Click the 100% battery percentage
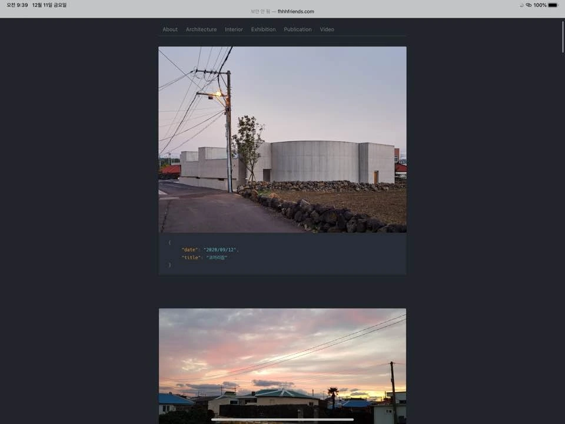 point(540,5)
